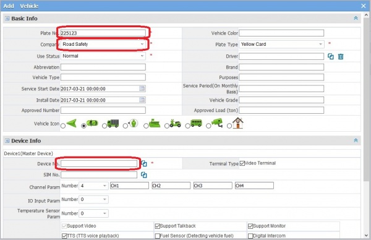Click the select icon next to Device No.
This screenshot has width=371, height=240.
[144, 163]
